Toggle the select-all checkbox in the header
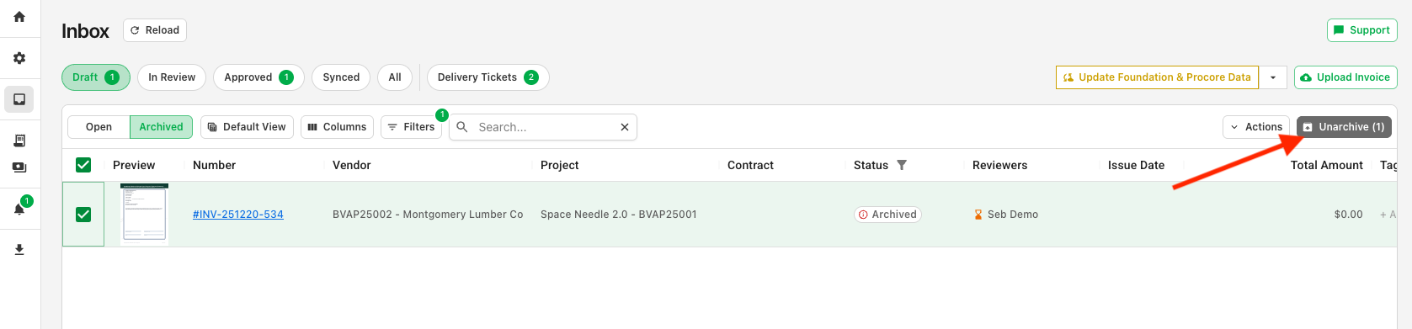Image resolution: width=1412 pixels, height=329 pixels. pos(83,165)
